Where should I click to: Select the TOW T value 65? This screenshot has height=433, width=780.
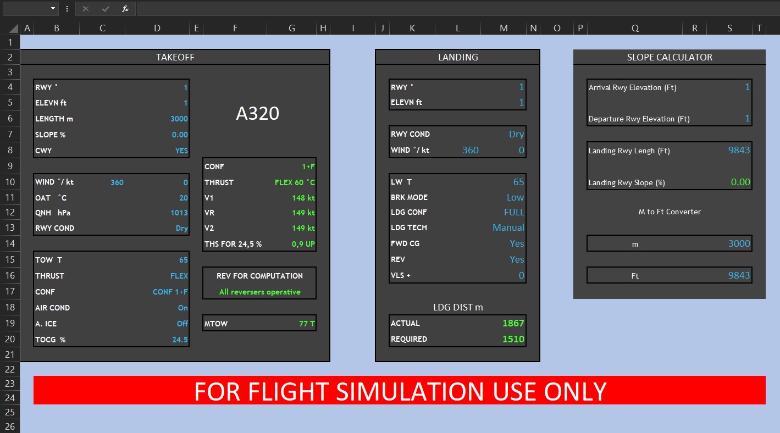tap(184, 260)
